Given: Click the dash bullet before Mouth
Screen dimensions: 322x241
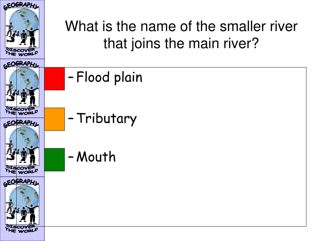Looking at the screenshot, I should pos(71,157).
